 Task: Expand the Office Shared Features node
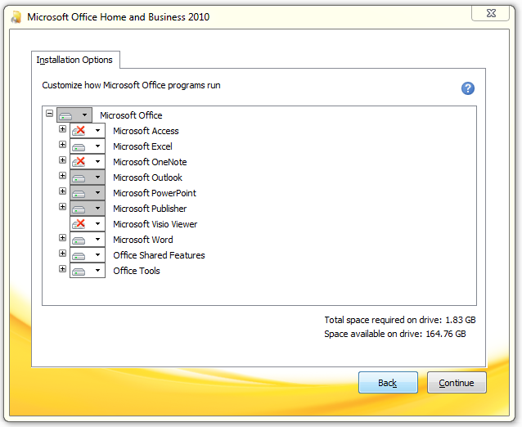point(63,254)
